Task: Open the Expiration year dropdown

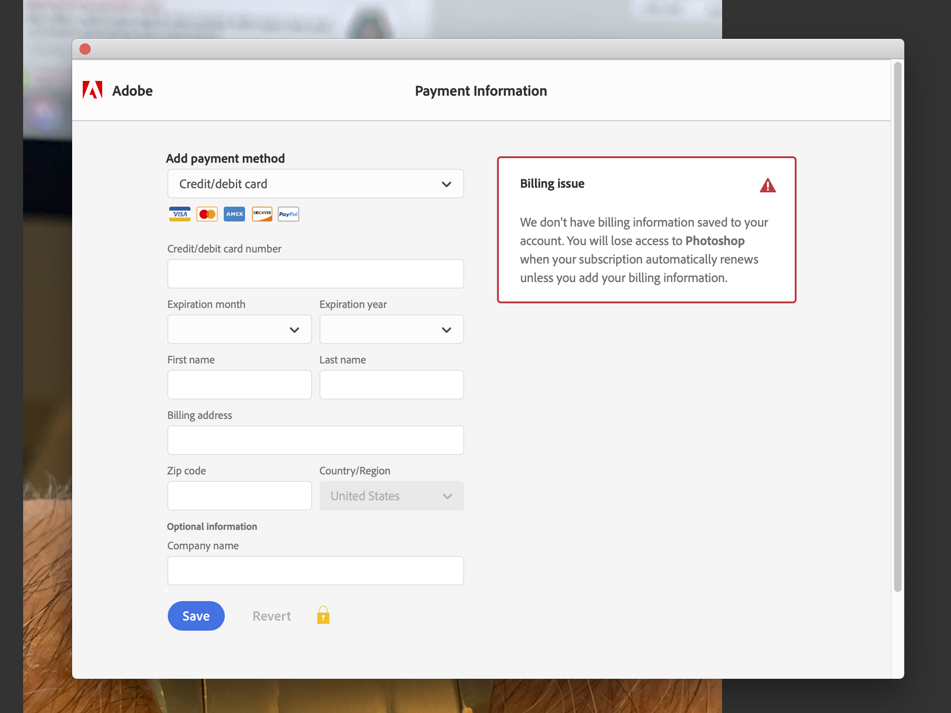Action: pos(391,329)
